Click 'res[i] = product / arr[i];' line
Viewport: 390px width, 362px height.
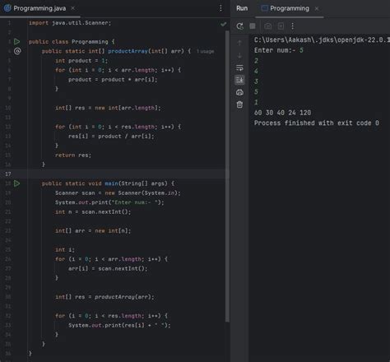(111, 136)
